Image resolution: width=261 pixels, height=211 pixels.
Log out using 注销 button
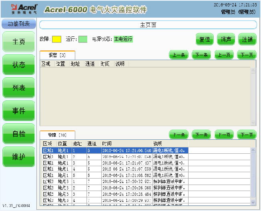pyautogui.click(x=247, y=39)
